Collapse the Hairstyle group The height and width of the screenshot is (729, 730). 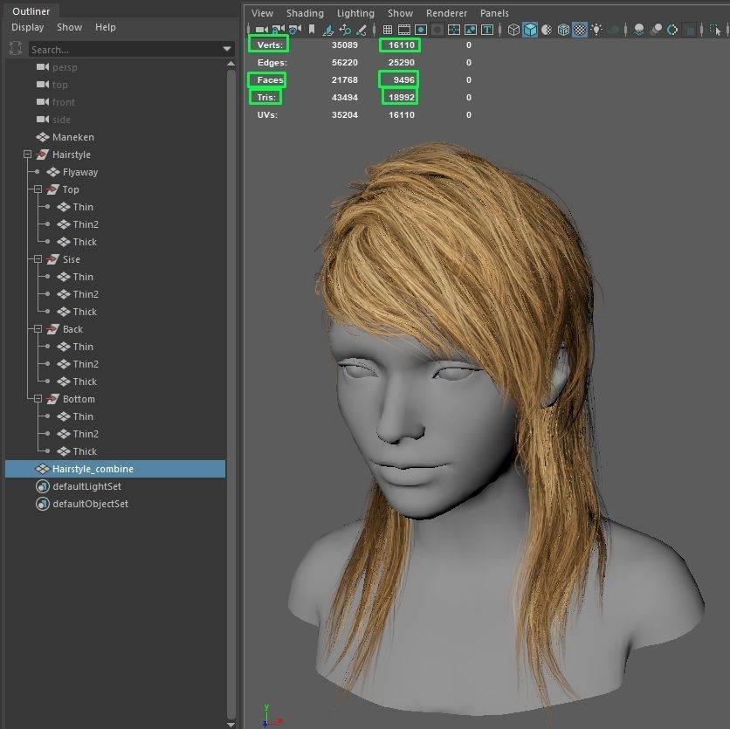tap(27, 154)
